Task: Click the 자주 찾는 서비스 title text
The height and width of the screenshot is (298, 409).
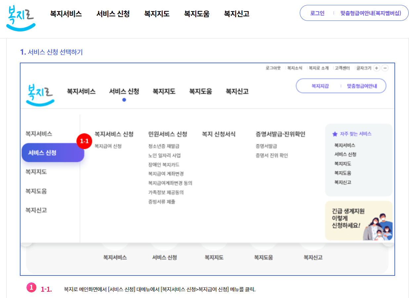Action: point(356,134)
